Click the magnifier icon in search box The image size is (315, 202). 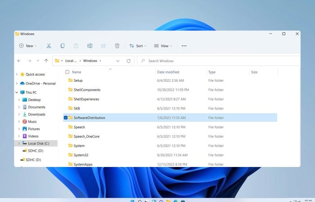pyautogui.click(x=143, y=61)
